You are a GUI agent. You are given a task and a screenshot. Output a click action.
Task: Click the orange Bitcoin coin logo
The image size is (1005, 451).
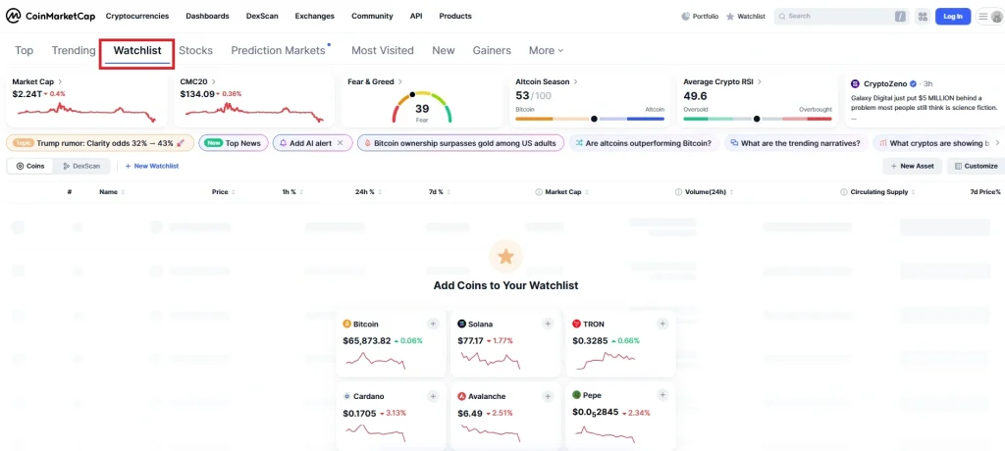point(346,325)
